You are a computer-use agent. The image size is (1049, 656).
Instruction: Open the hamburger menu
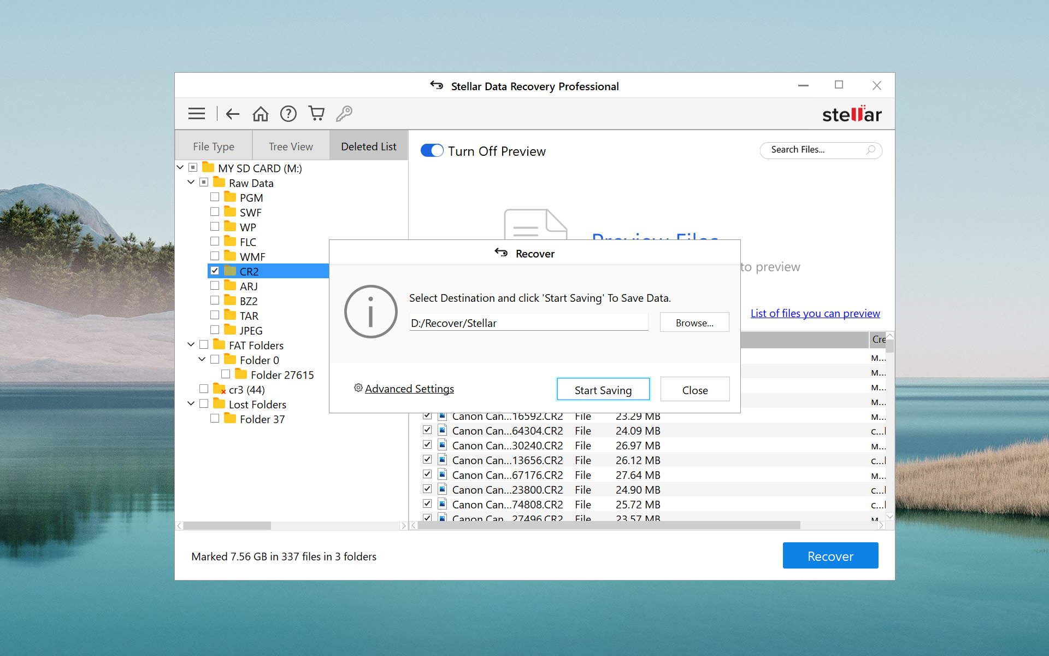pos(197,114)
